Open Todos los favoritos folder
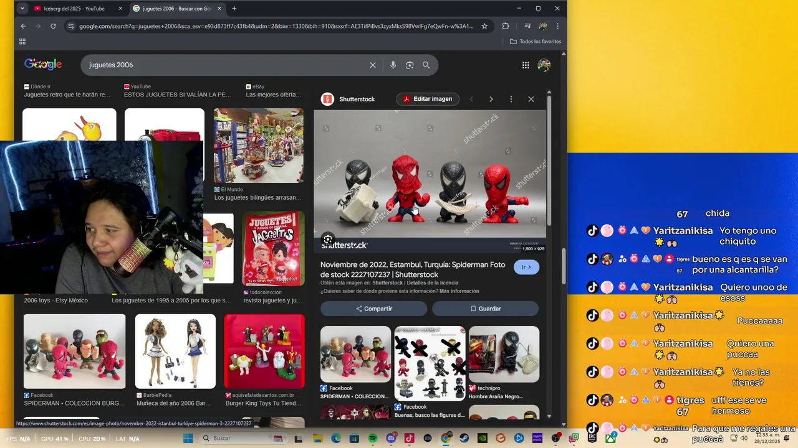This screenshot has height=448, width=798. click(x=536, y=42)
